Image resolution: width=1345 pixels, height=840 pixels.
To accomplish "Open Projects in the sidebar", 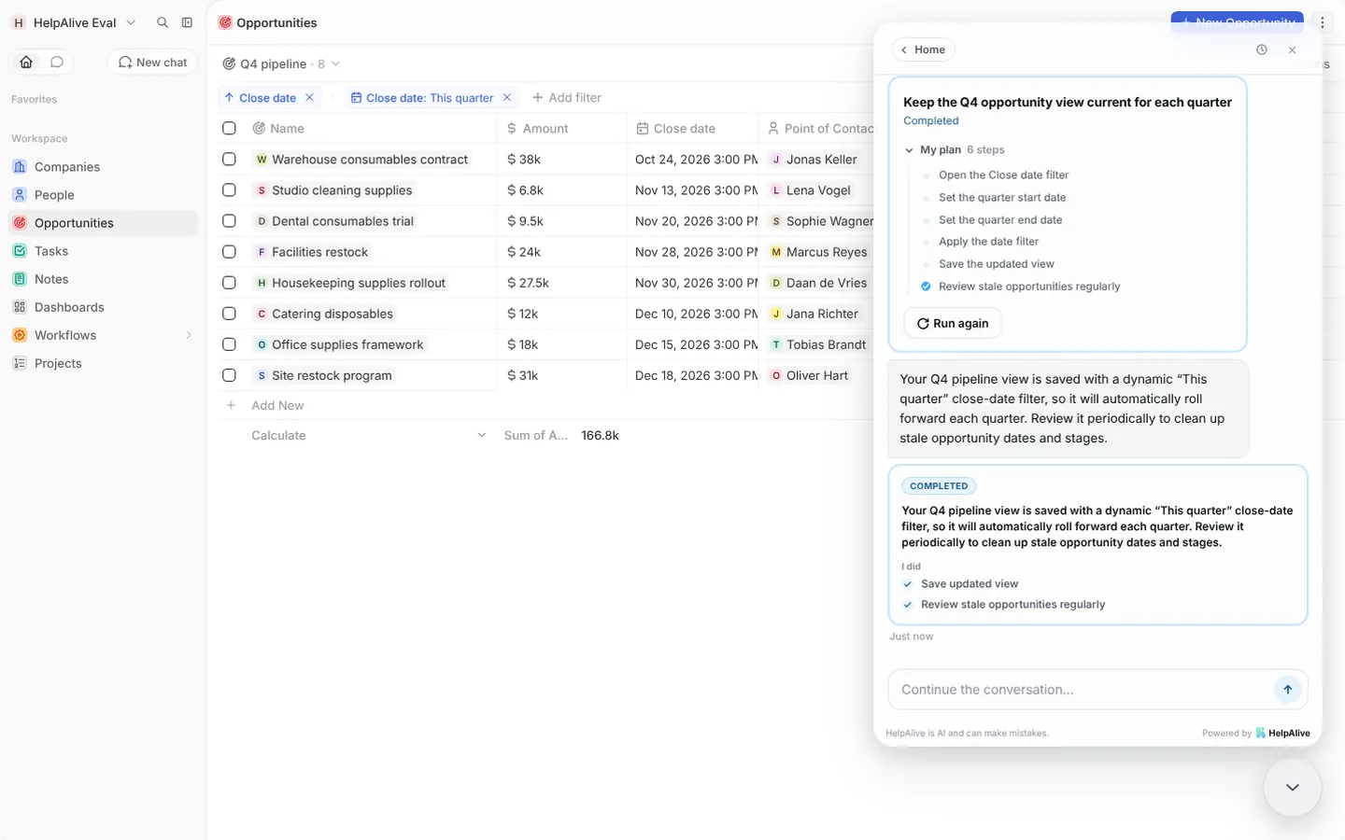I will [103, 363].
